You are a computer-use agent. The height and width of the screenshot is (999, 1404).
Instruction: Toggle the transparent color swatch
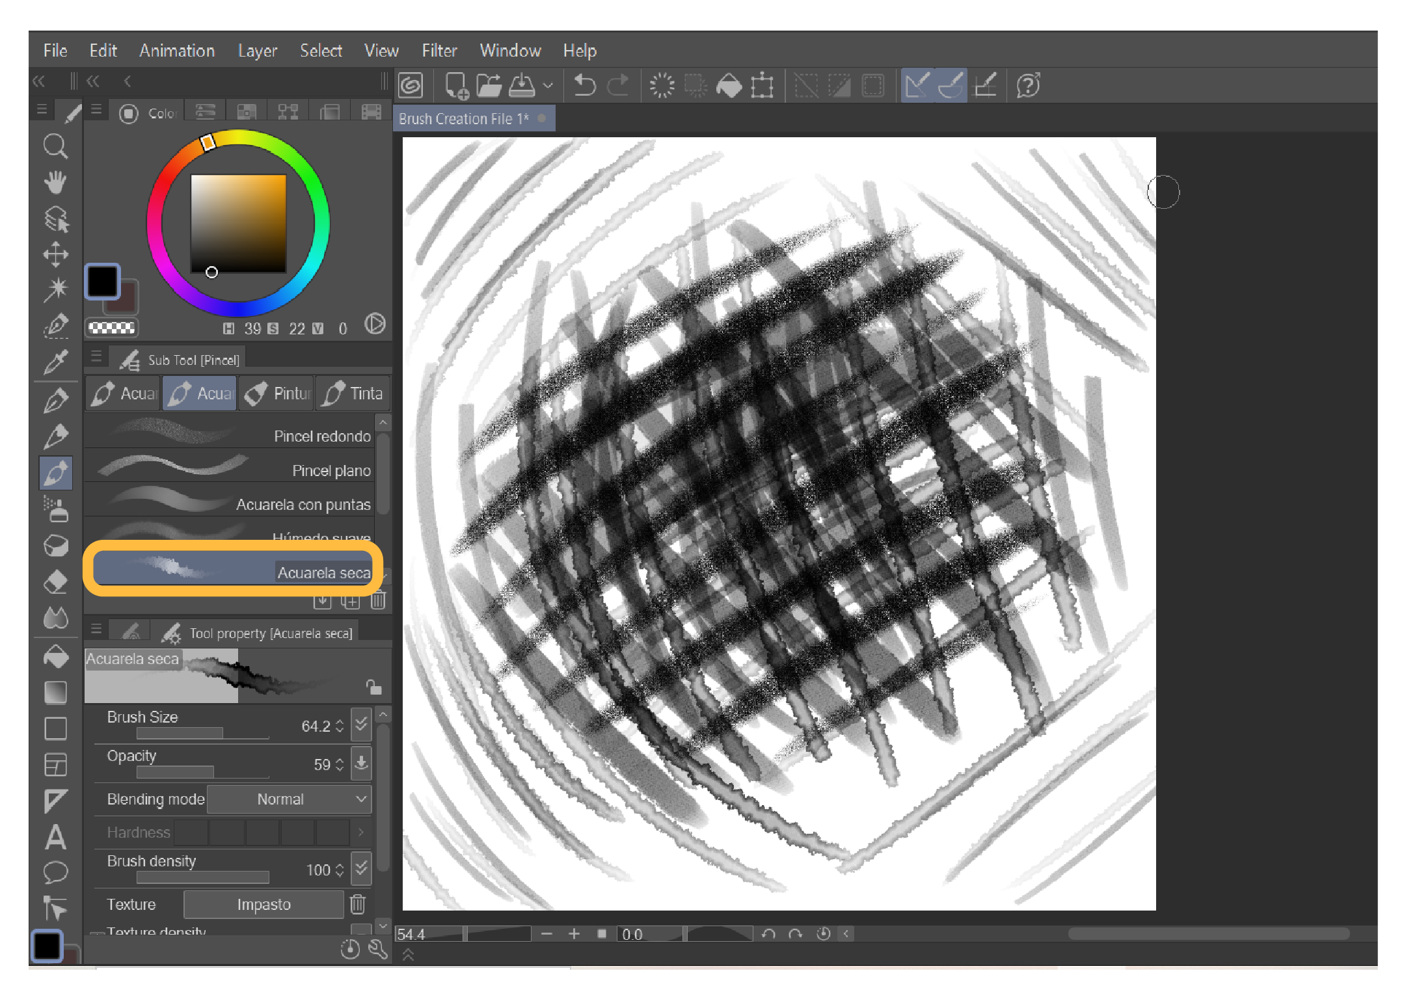pyautogui.click(x=111, y=328)
